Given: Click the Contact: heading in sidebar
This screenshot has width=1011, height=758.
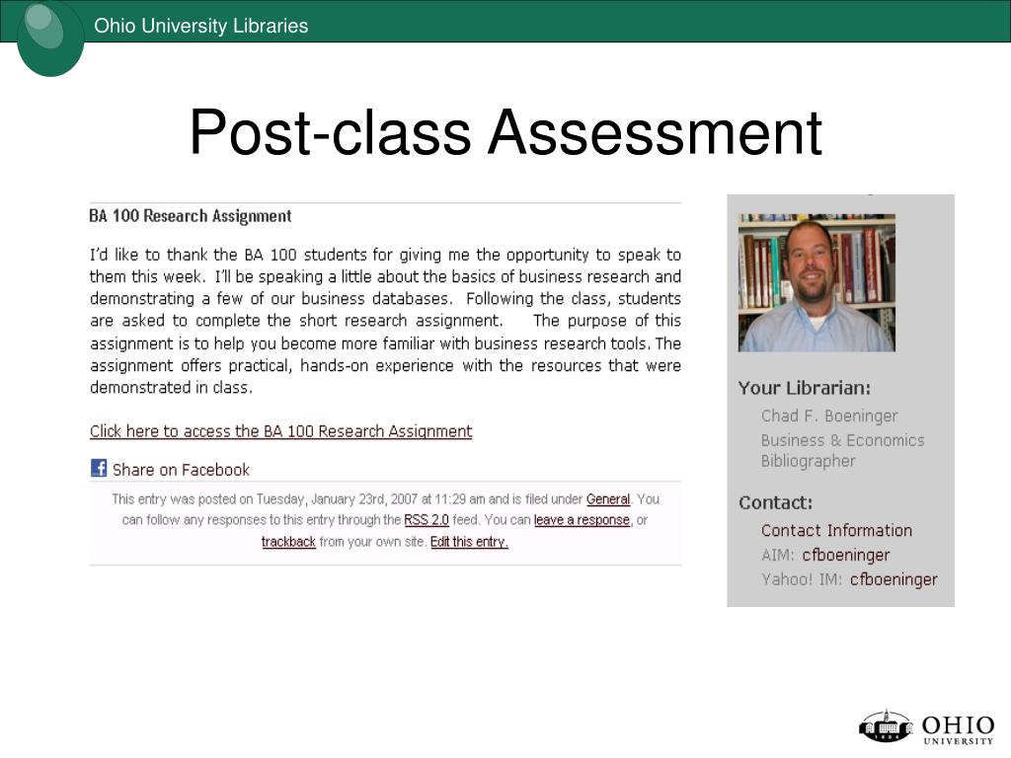Looking at the screenshot, I should (x=776, y=502).
